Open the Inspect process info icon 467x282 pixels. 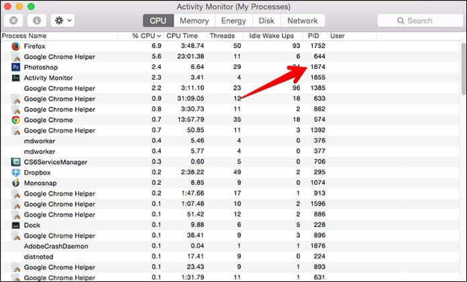point(37,21)
